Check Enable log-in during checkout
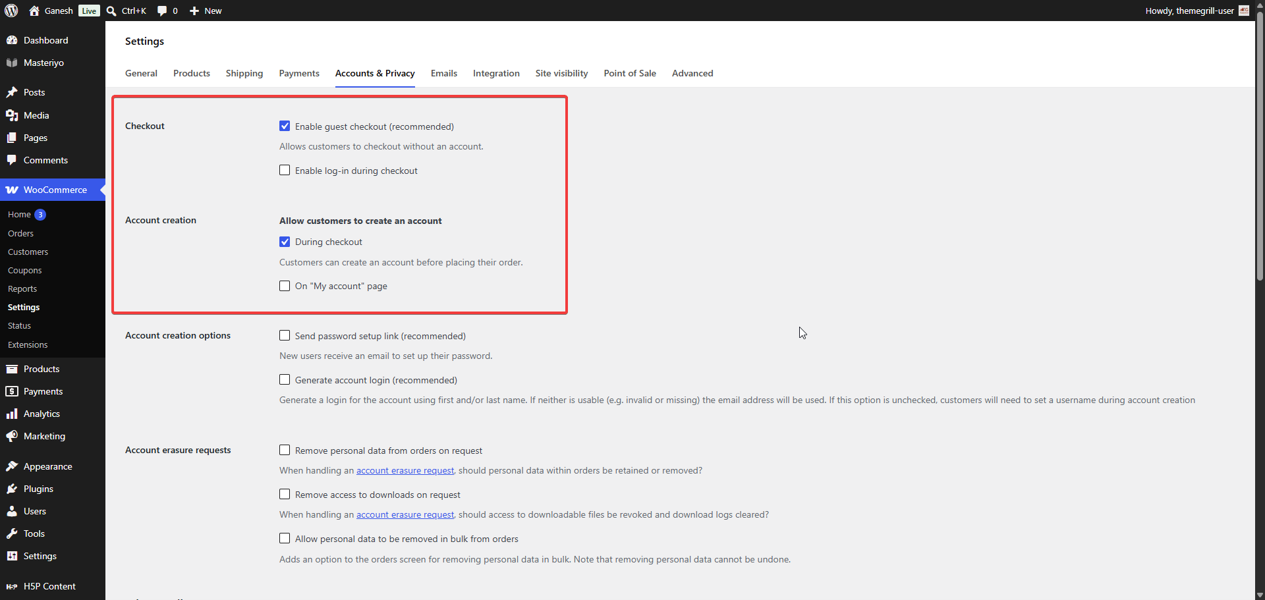The image size is (1265, 600). pos(285,170)
